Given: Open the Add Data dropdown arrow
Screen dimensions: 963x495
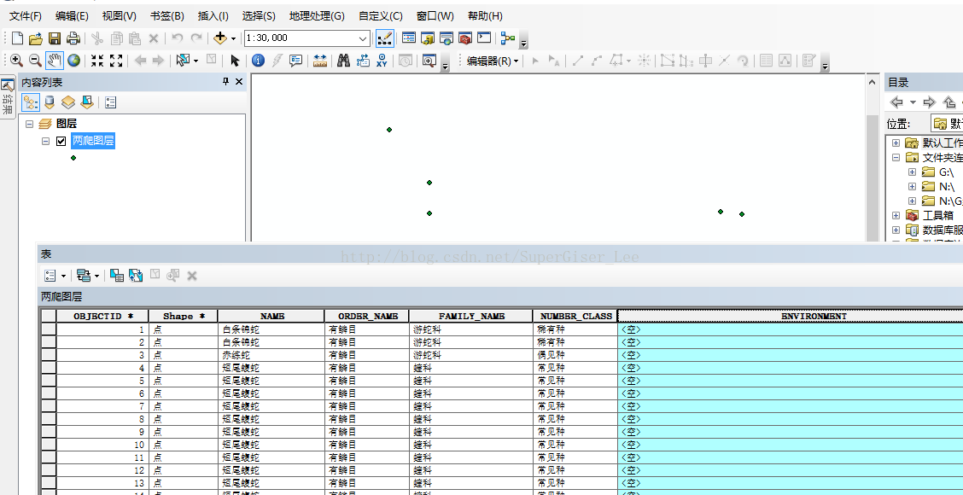Looking at the screenshot, I should tap(233, 38).
